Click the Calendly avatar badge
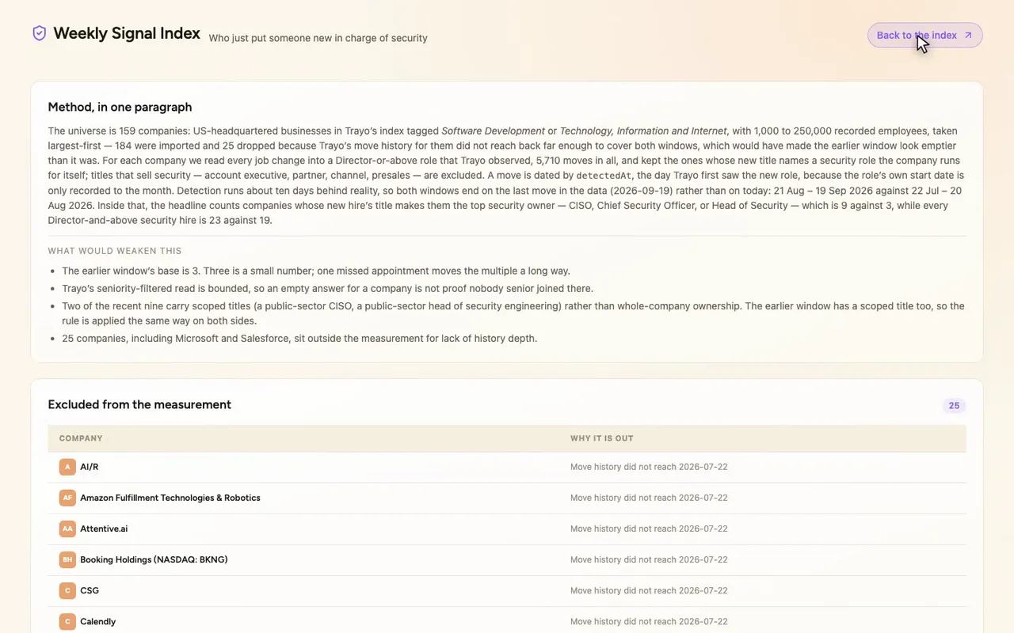The width and height of the screenshot is (1014, 633). (67, 621)
